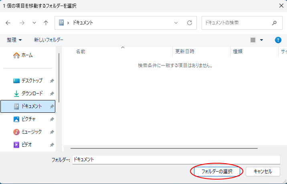The width and height of the screenshot is (287, 184).
Task: Go up one folder level
Action: coord(46,23)
